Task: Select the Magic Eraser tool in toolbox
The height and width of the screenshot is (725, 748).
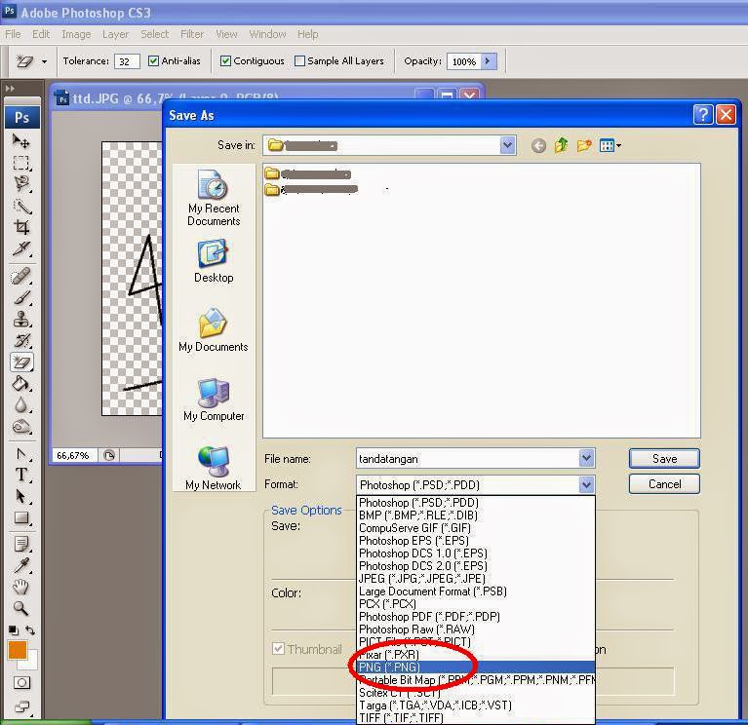Action: click(x=21, y=362)
